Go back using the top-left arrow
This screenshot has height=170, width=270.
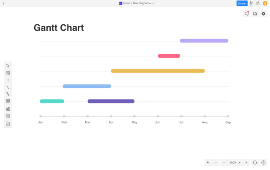pyautogui.click(x=3, y=3)
